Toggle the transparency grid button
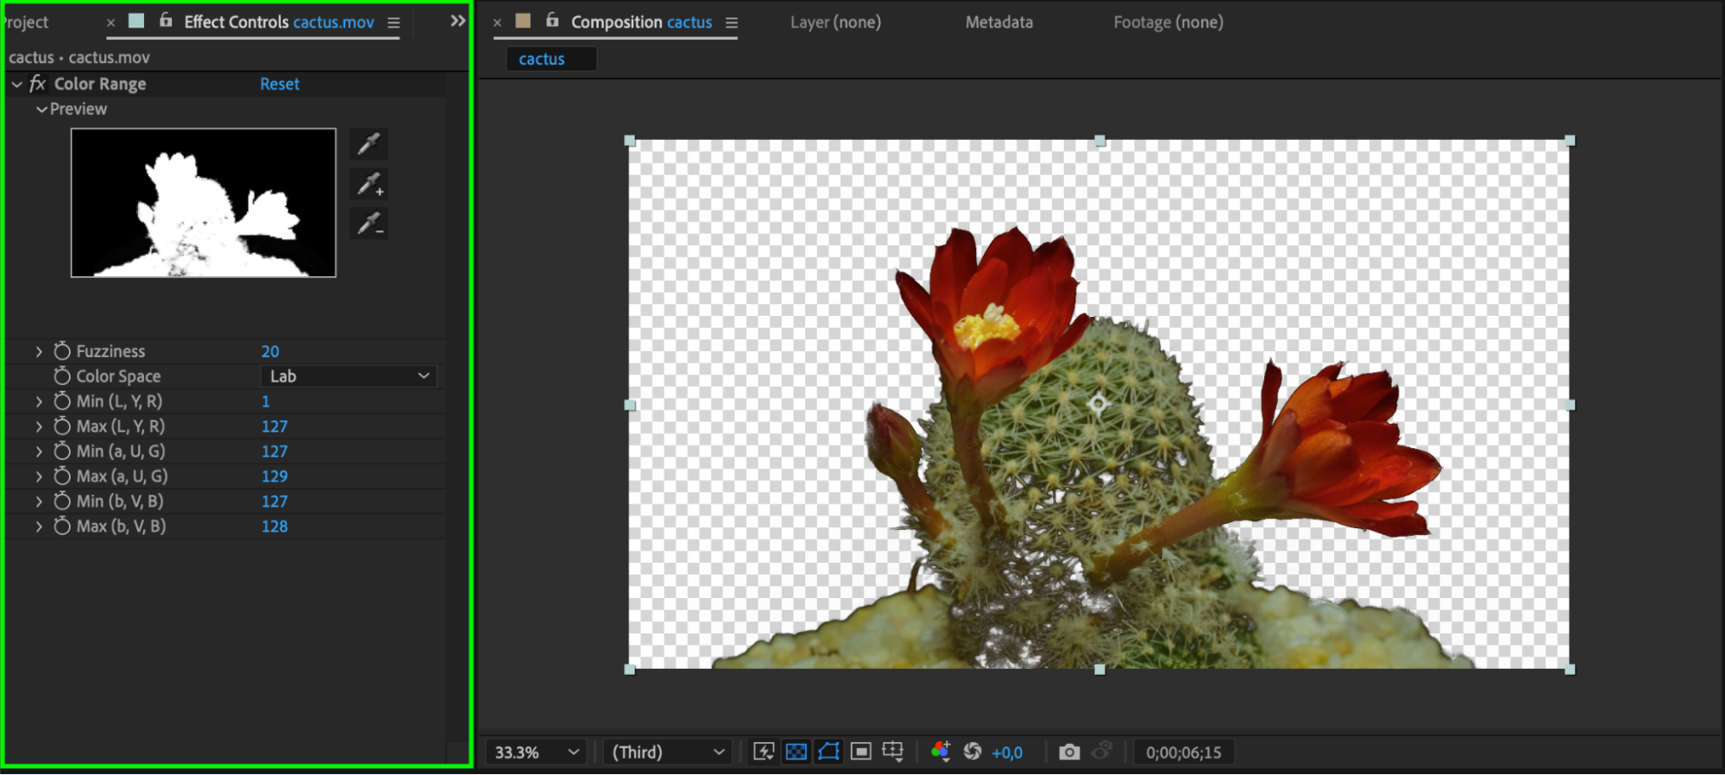 pyautogui.click(x=796, y=752)
